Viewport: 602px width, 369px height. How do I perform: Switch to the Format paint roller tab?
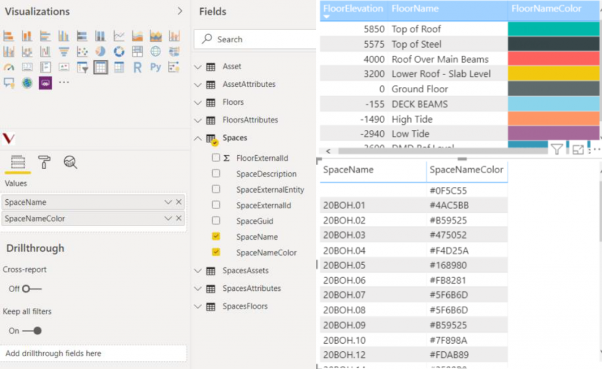coord(44,162)
